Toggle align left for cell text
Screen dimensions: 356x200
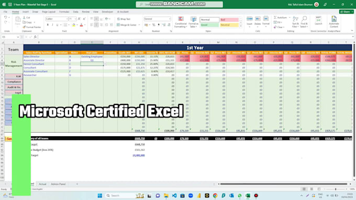pyautogui.click(x=92, y=25)
